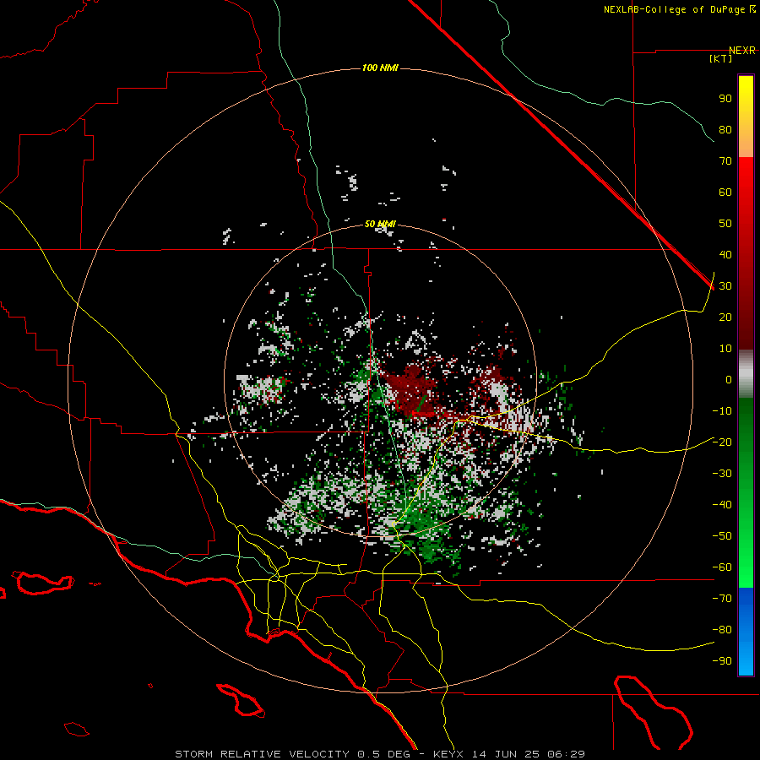Image resolution: width=760 pixels, height=760 pixels.
Task: Click the 70 value on velocity scale
Action: [725, 161]
